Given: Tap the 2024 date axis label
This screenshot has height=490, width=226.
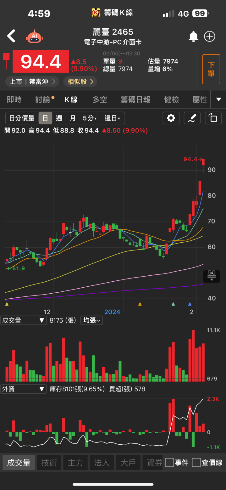Looking at the screenshot, I should [112, 312].
